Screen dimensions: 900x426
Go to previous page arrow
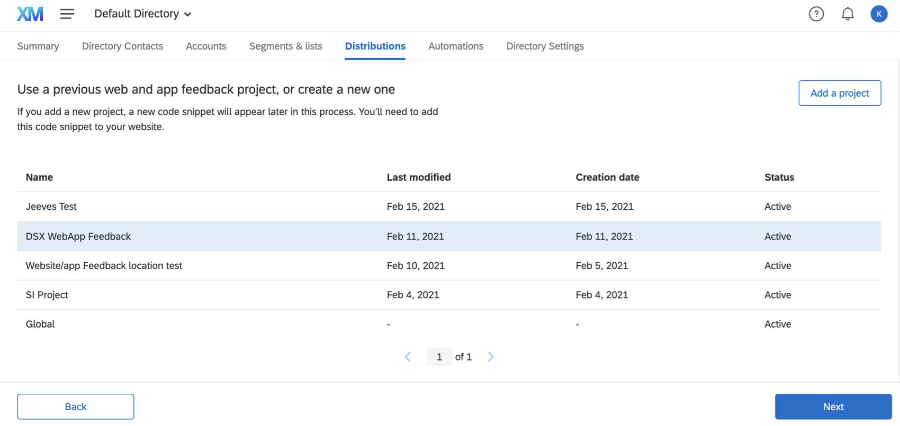click(x=408, y=357)
